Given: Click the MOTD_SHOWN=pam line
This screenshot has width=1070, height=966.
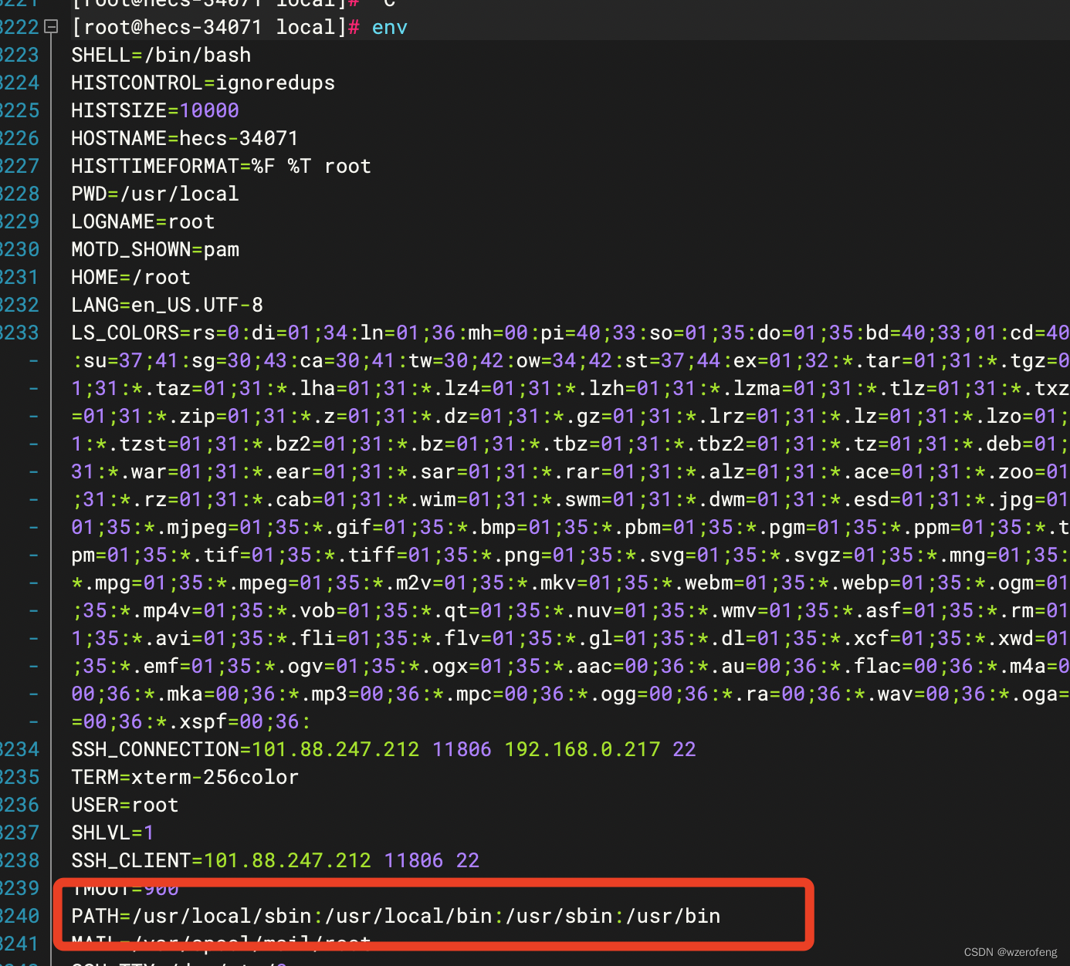Looking at the screenshot, I should (155, 250).
